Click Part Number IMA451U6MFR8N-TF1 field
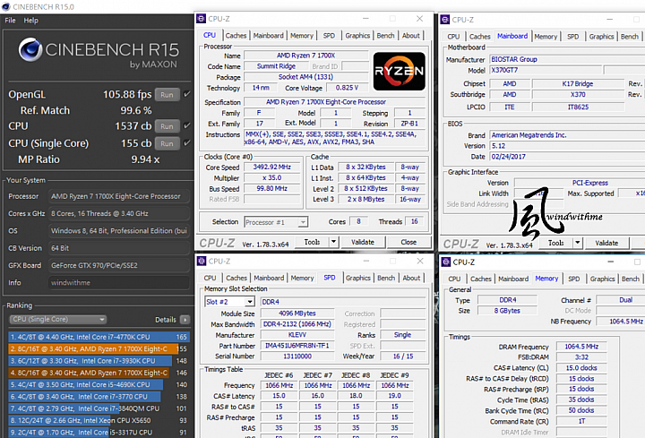The width and height of the screenshot is (645, 438). click(297, 346)
